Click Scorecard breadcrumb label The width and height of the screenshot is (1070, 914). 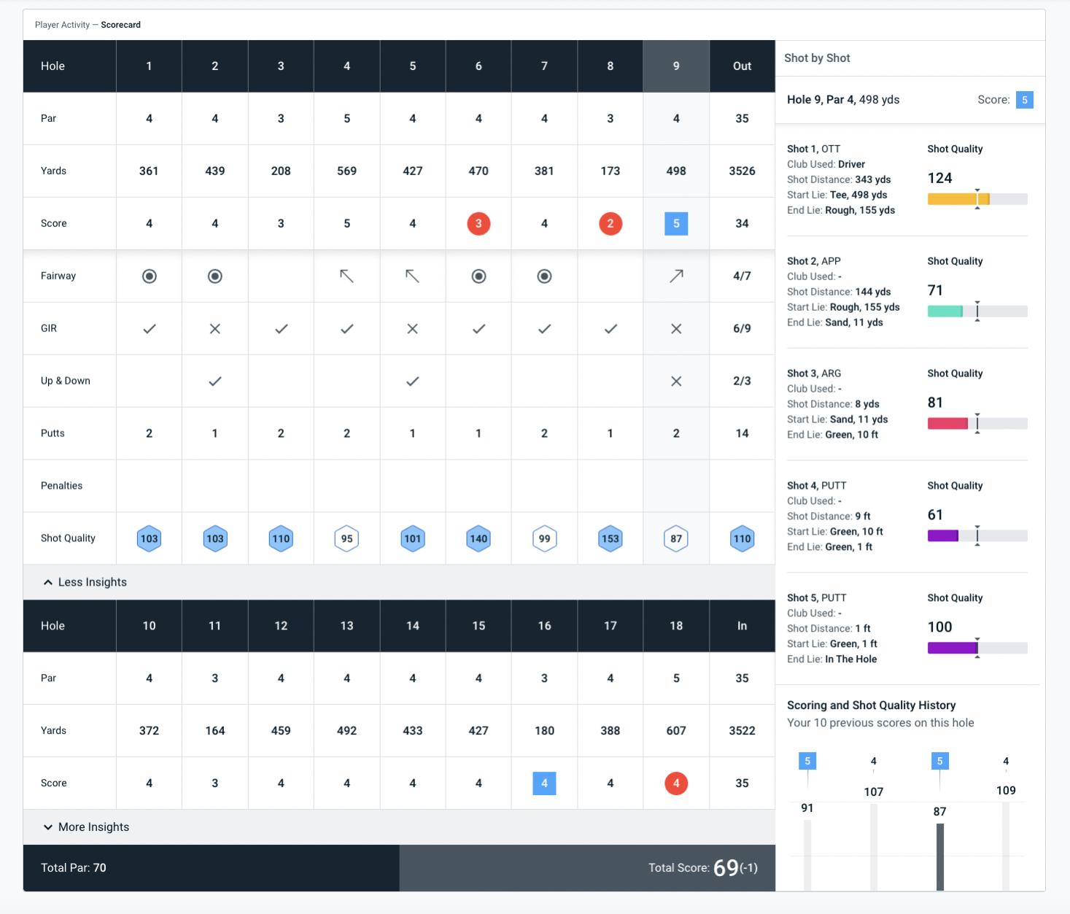tap(120, 25)
